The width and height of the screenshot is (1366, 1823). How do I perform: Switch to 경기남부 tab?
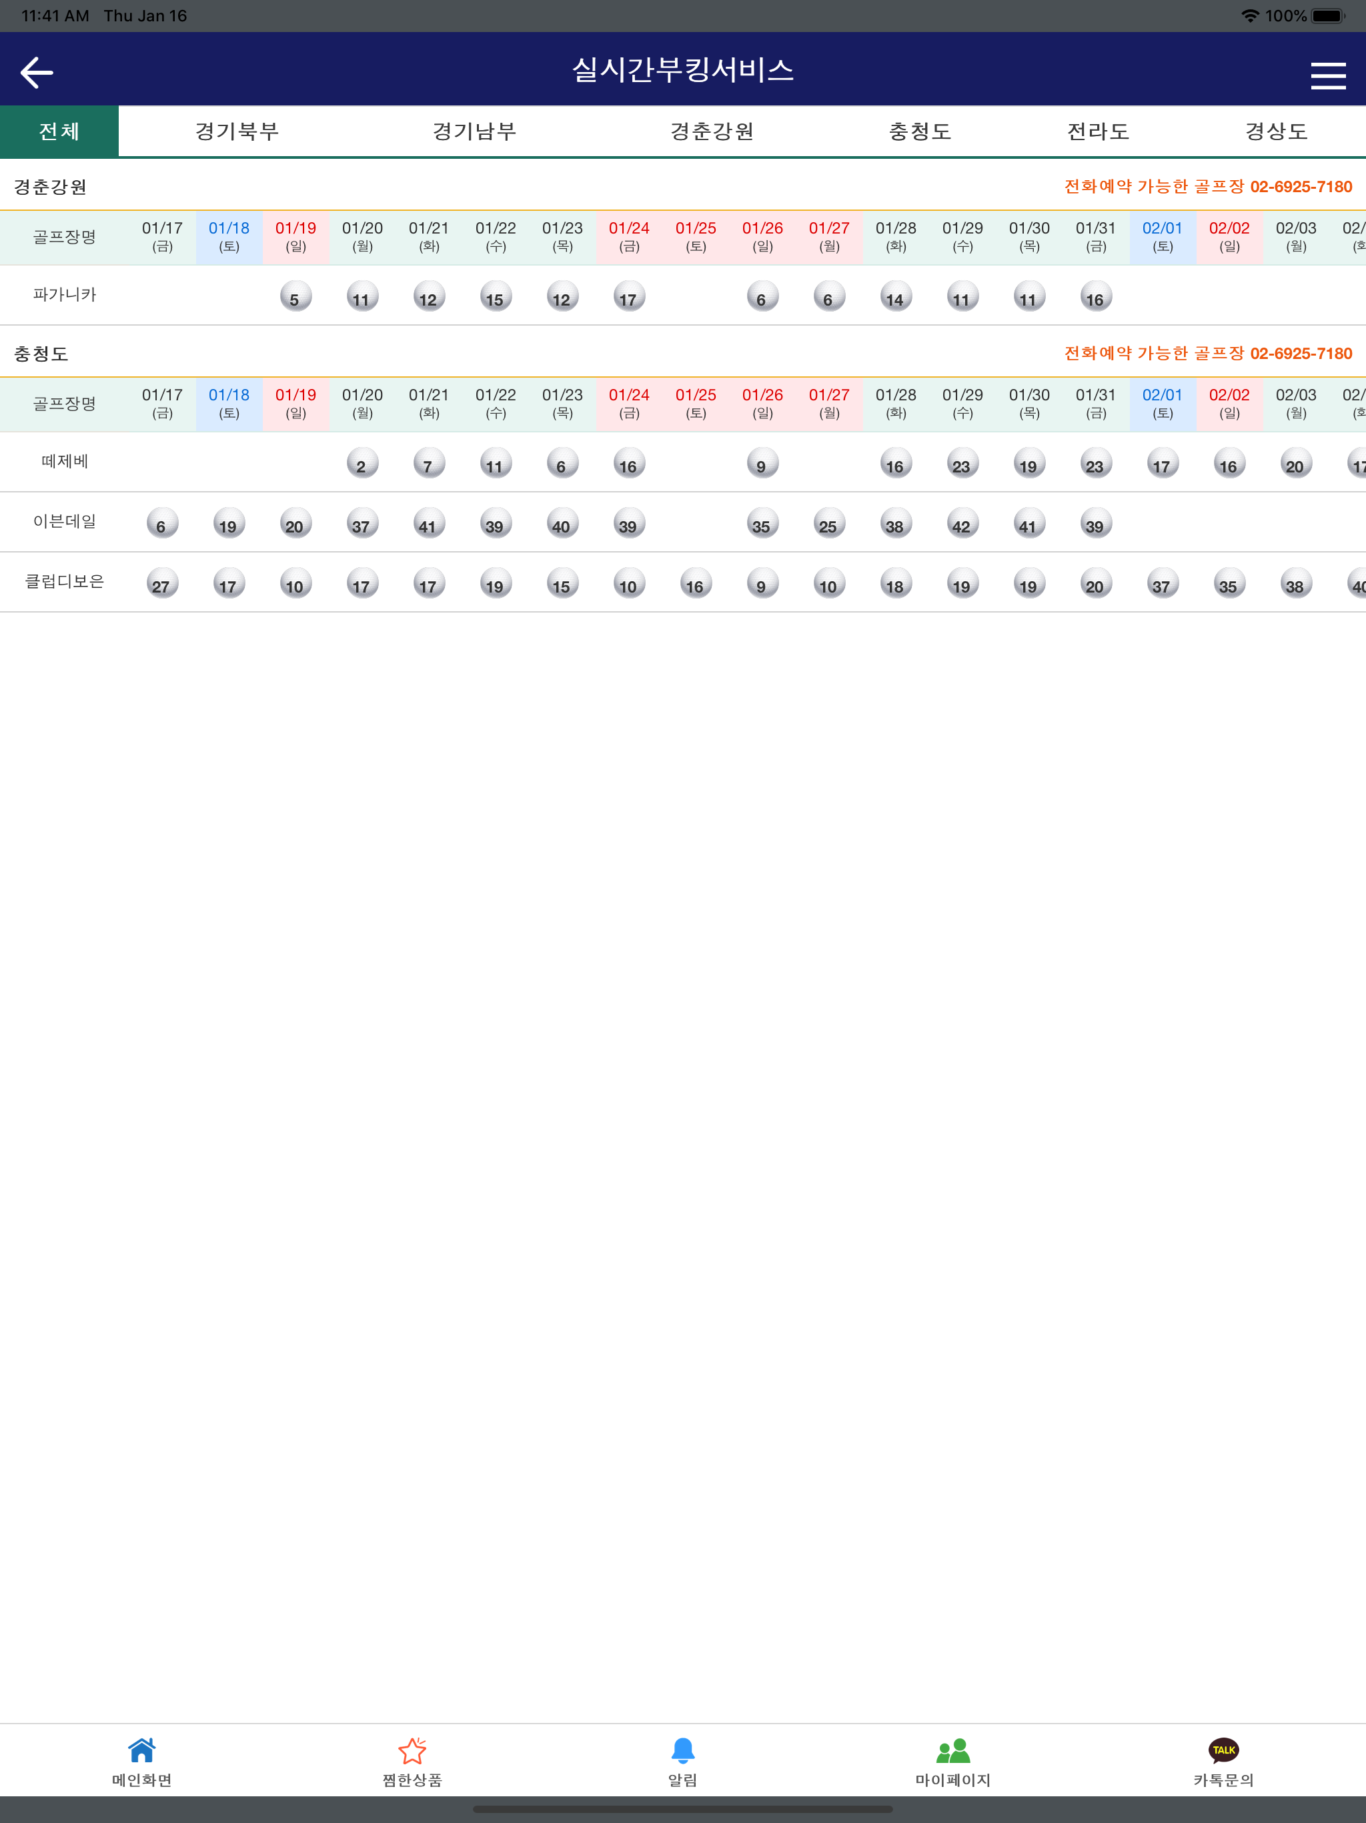point(474,131)
